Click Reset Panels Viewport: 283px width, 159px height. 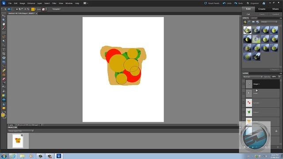212,3
